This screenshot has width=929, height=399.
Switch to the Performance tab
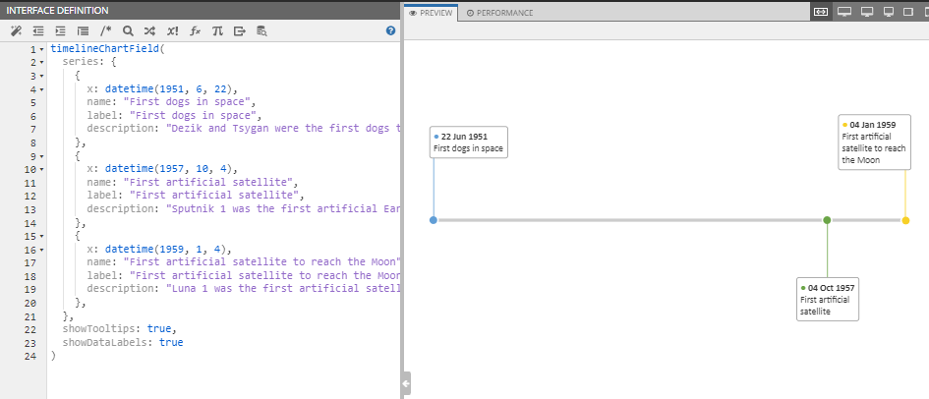499,13
